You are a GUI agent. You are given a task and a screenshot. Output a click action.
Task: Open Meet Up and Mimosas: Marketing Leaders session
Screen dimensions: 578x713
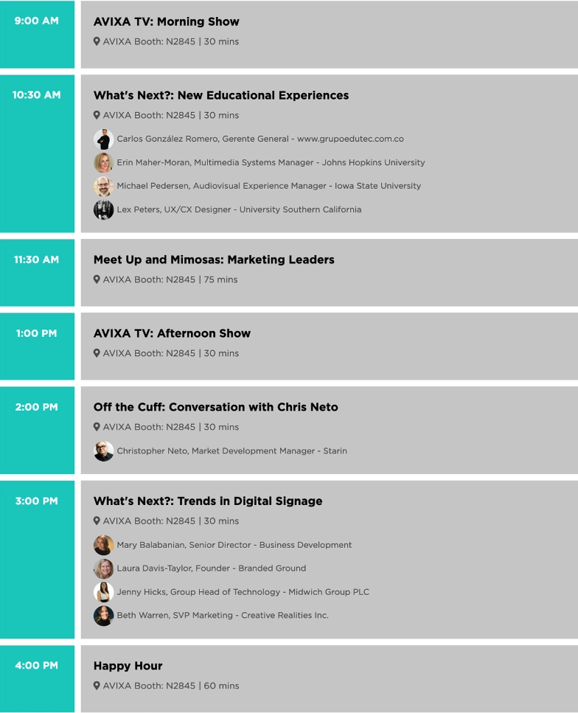(214, 260)
